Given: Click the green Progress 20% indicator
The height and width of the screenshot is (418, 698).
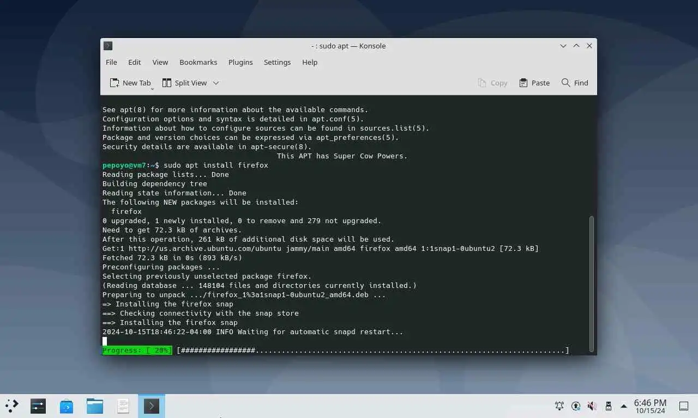Looking at the screenshot, I should 137,351.
